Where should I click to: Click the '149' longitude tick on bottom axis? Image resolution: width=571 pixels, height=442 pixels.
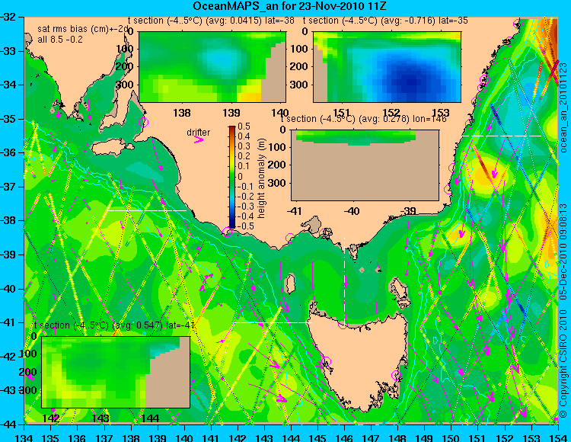click(425, 437)
